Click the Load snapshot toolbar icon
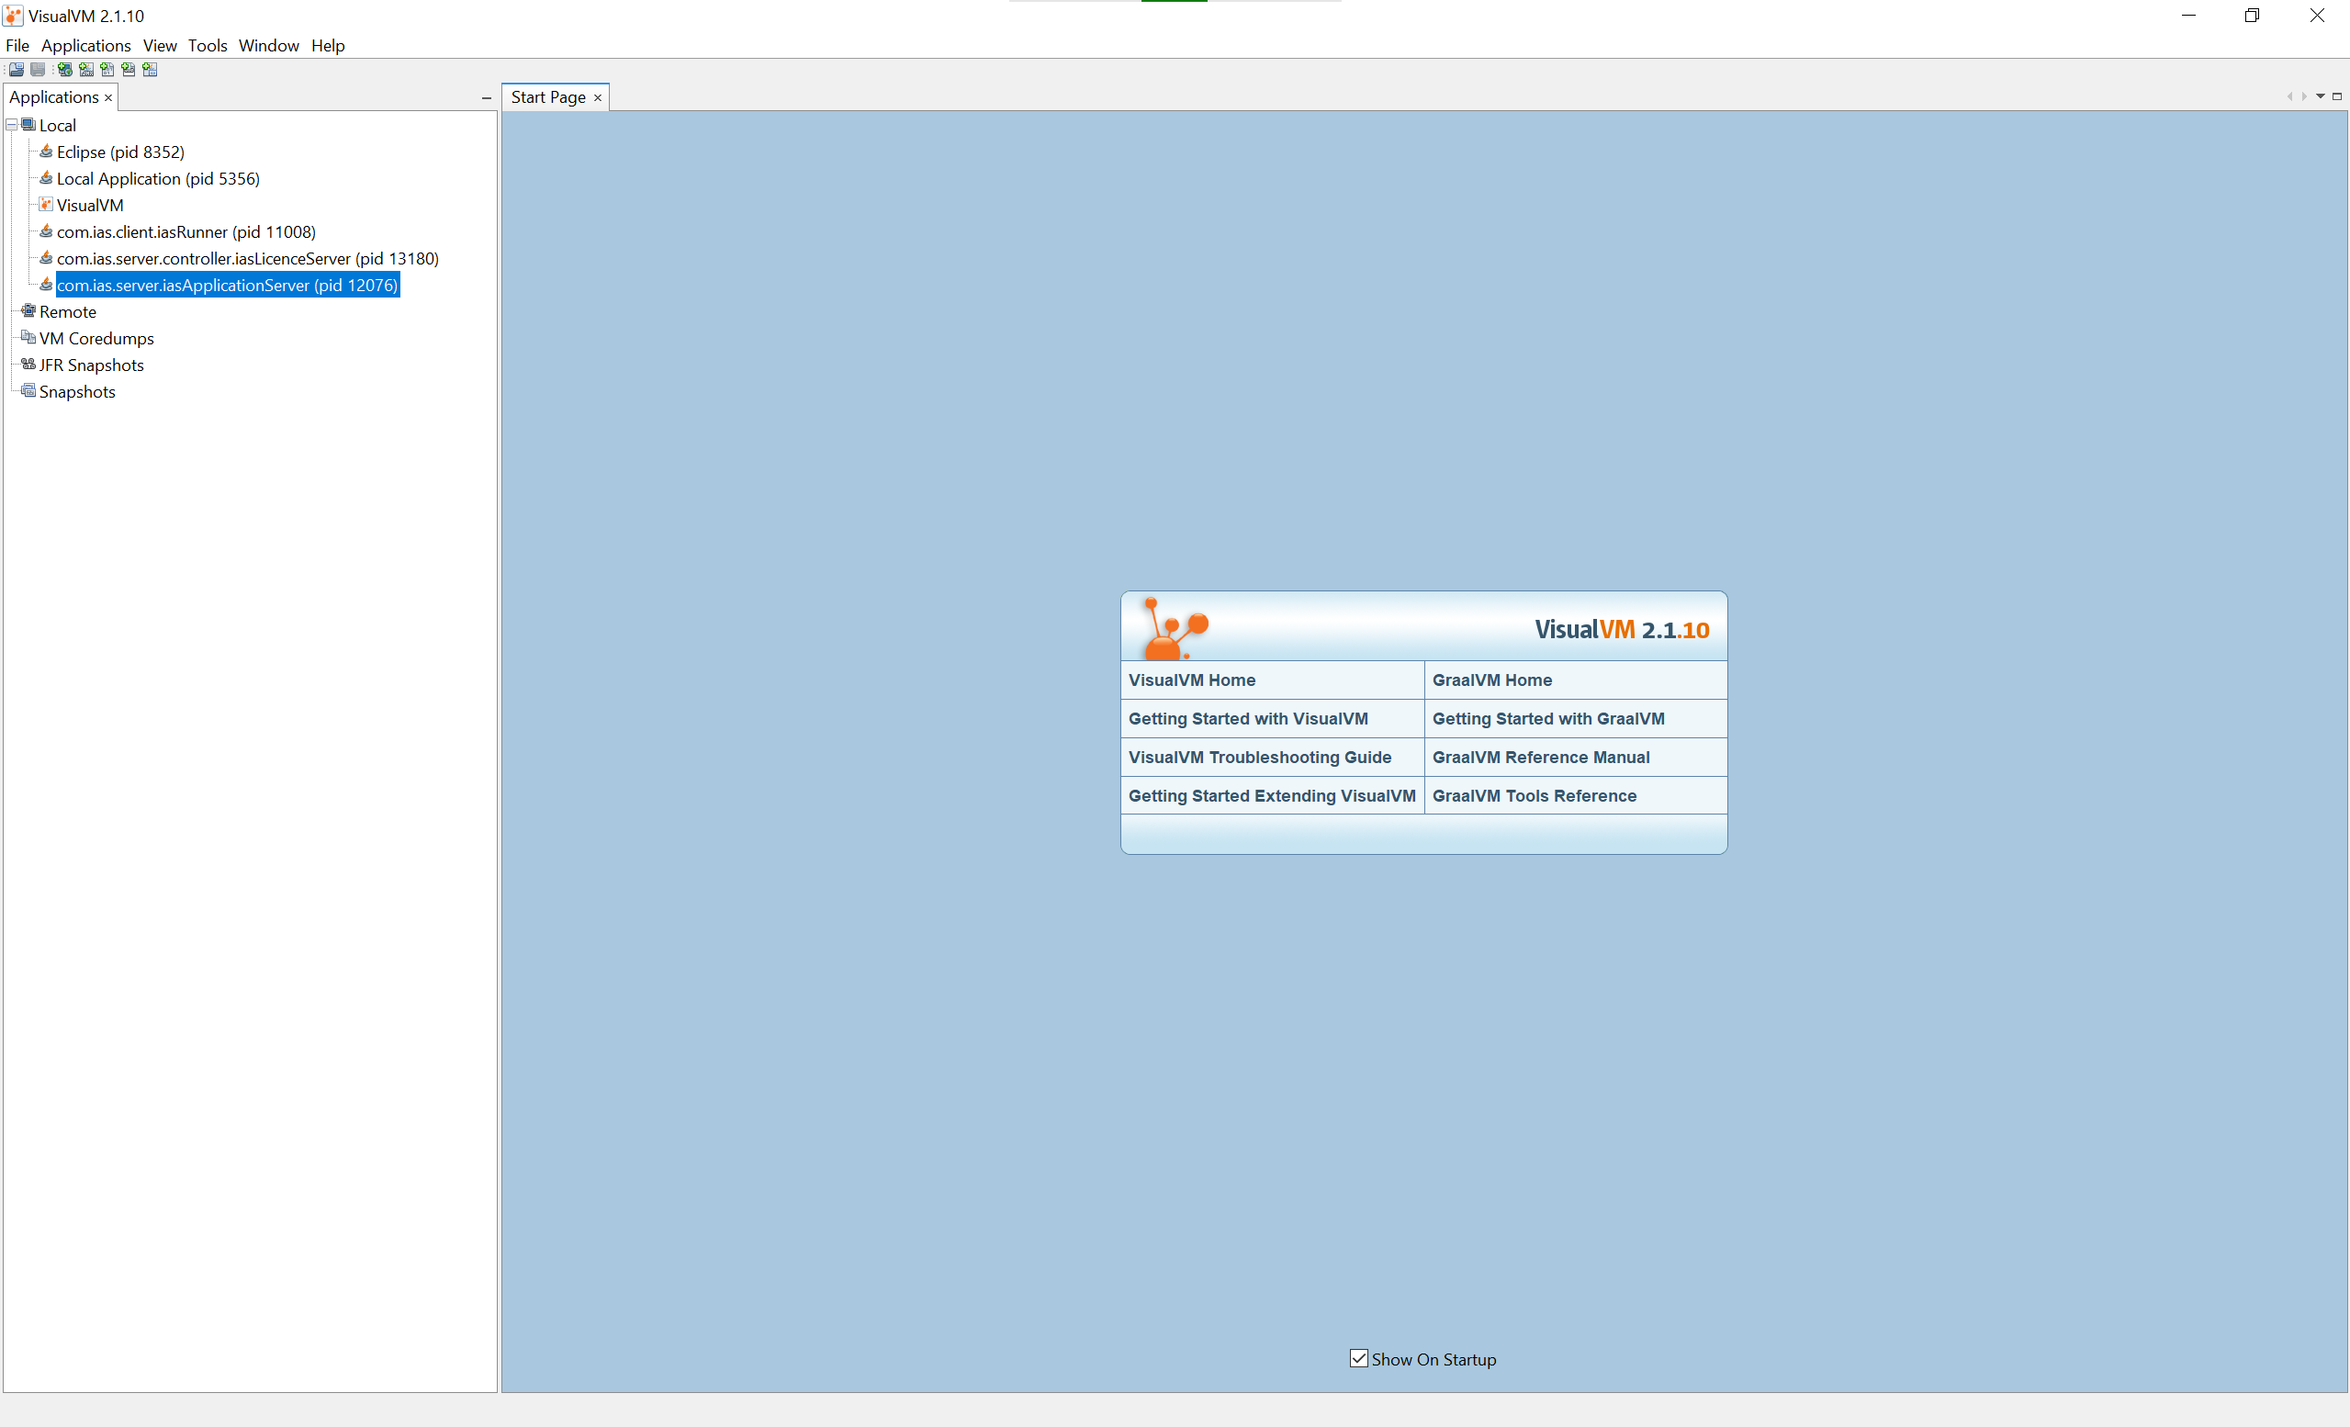Image resolution: width=2350 pixels, height=1427 pixels. [17, 70]
